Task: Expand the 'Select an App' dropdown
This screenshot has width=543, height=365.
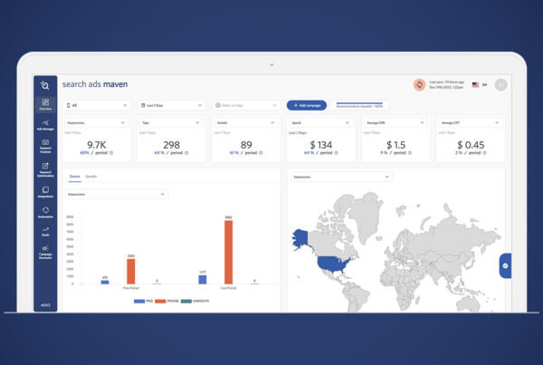Action: (245, 105)
